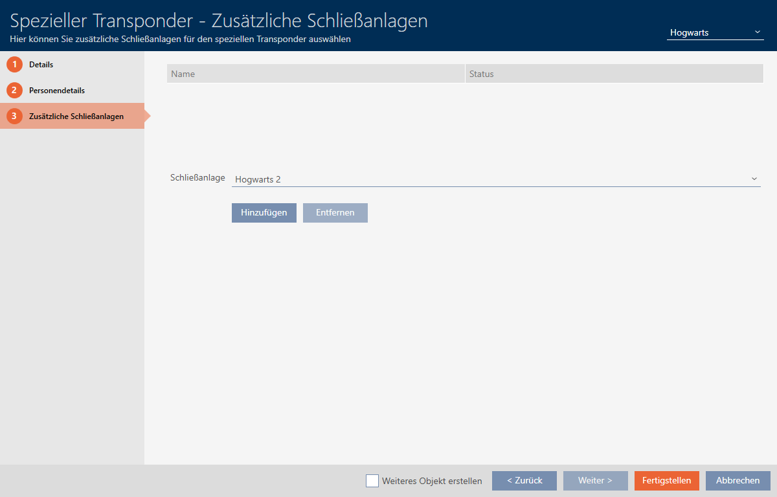The width and height of the screenshot is (777, 497).
Task: Enable the Weiteres Objekt erstellen checkbox
Action: 372,481
